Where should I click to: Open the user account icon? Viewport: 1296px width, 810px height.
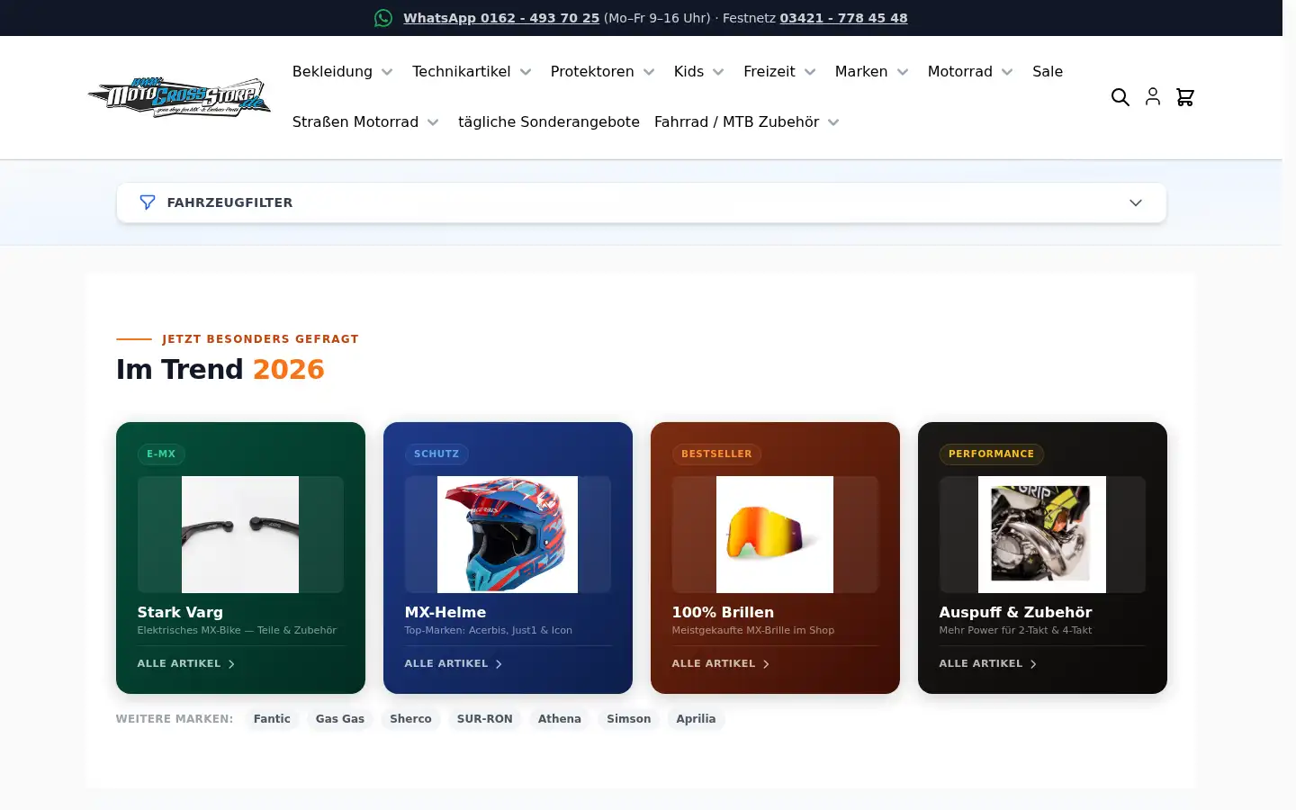1153,97
